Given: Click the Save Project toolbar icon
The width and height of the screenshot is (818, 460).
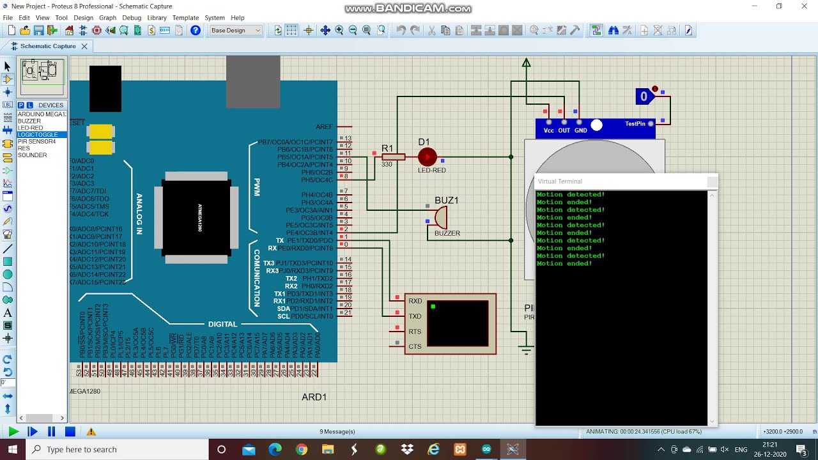Looking at the screenshot, I should pyautogui.click(x=38, y=31).
